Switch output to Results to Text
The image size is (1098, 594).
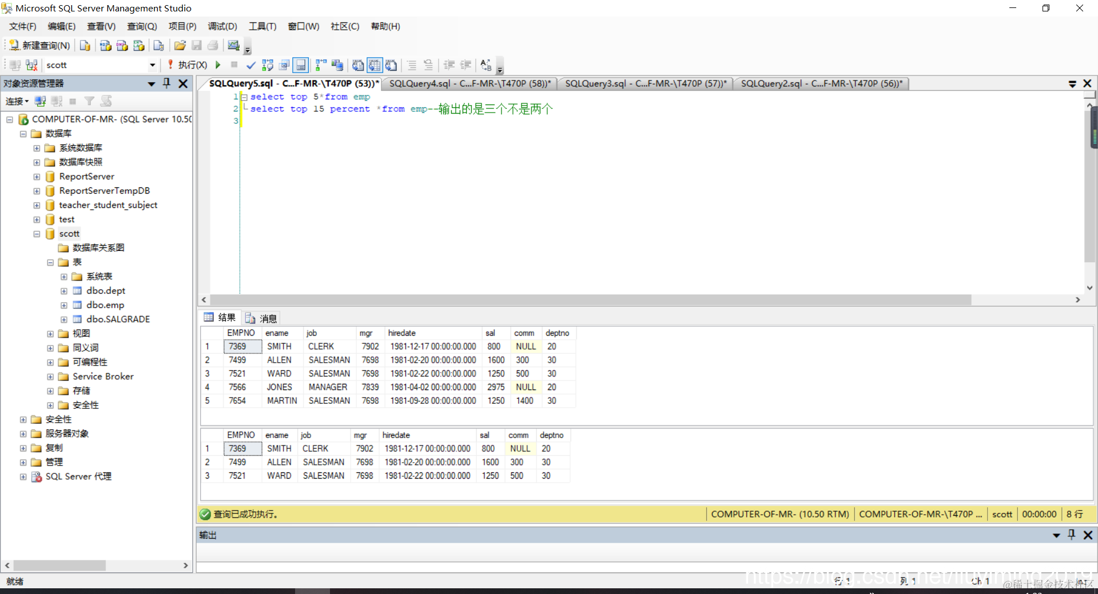click(x=358, y=65)
